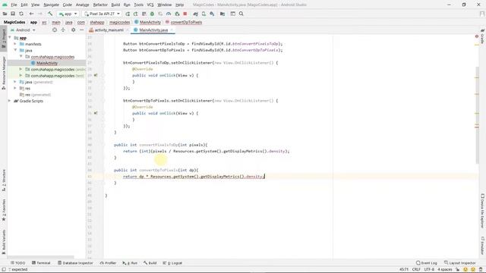Screen dimensions: 486x273
Task: Click the Search Everywhere magnifier icon
Action: 241,14
